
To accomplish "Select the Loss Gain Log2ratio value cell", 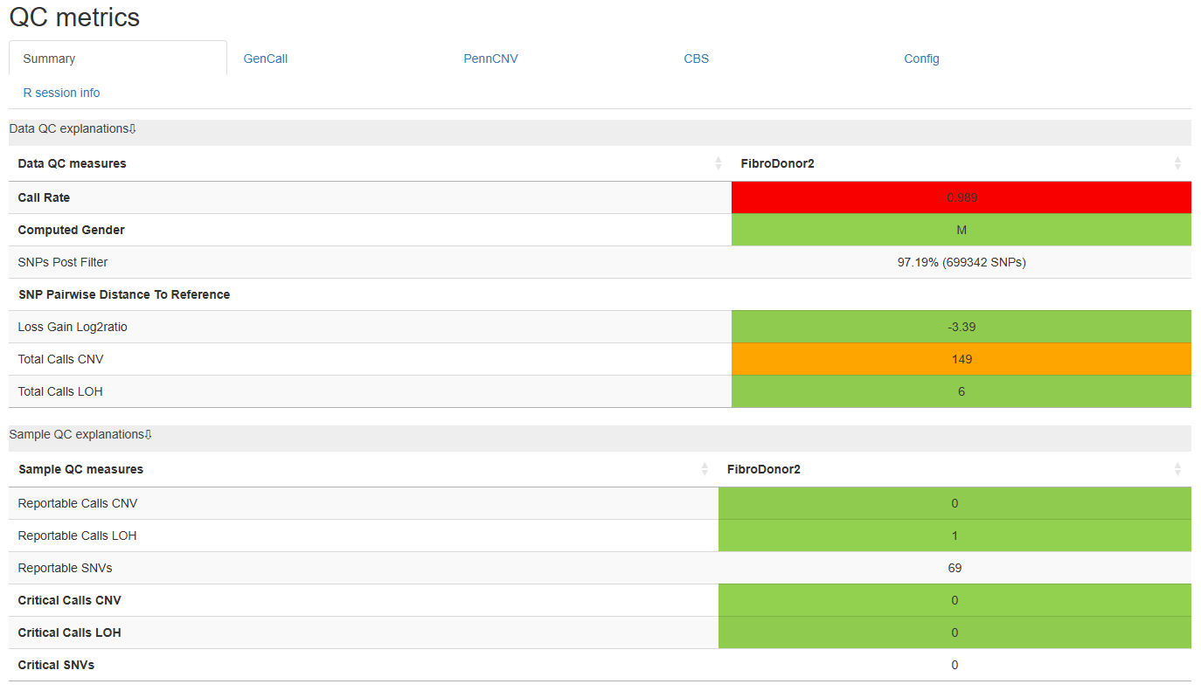I will [961, 327].
